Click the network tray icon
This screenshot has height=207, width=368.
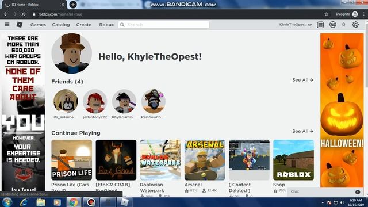[x=336, y=202]
